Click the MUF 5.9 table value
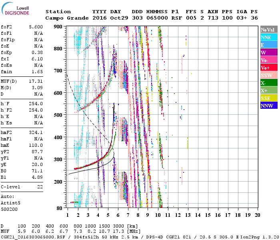 point(22,231)
